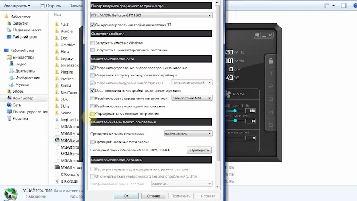This screenshot has height=201, width=357.
Task: Toggle synchronize identical GPU settings checkbox
Action: [x=93, y=25]
